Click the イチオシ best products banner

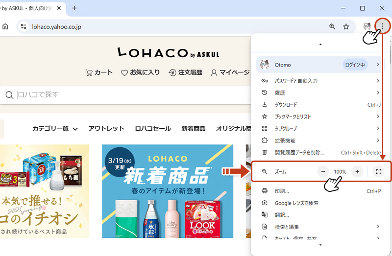pos(45,191)
